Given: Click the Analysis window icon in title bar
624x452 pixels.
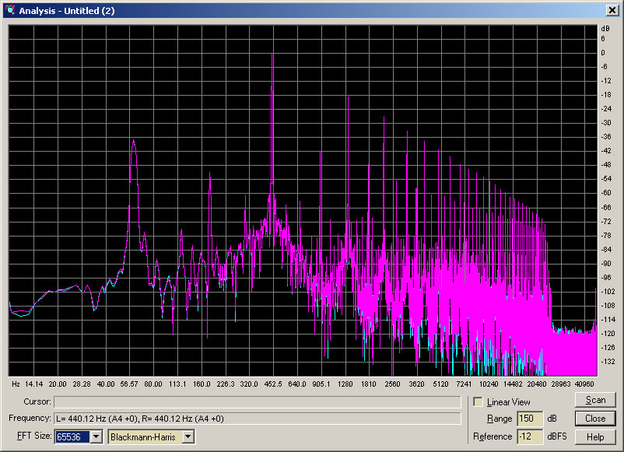Looking at the screenshot, I should click(10, 10).
